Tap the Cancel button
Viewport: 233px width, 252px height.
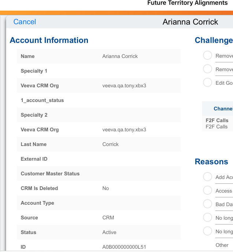point(25,22)
